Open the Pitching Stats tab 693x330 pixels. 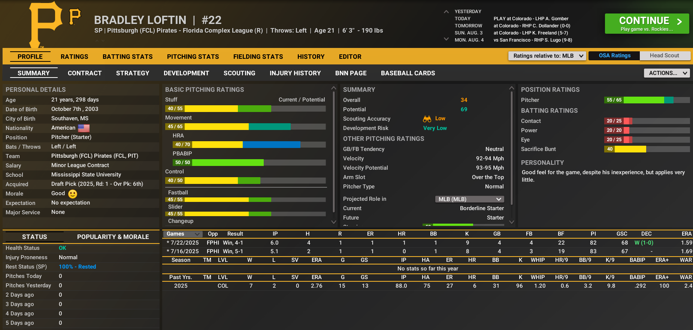click(x=193, y=57)
